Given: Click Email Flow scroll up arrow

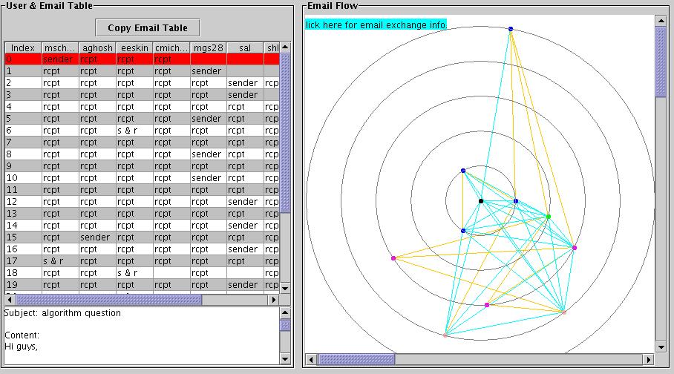Looking at the screenshot, I should coord(661,20).
